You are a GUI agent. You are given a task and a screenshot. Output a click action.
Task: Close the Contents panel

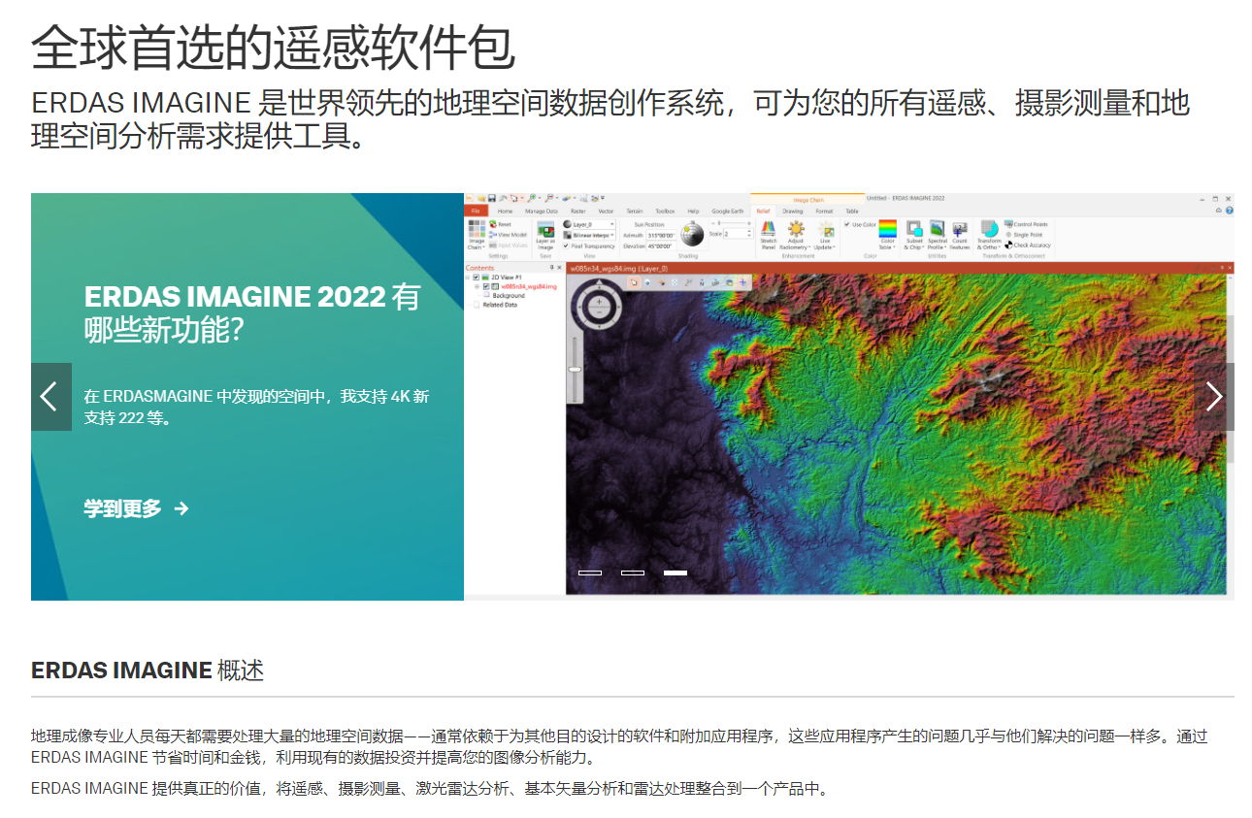[559, 268]
